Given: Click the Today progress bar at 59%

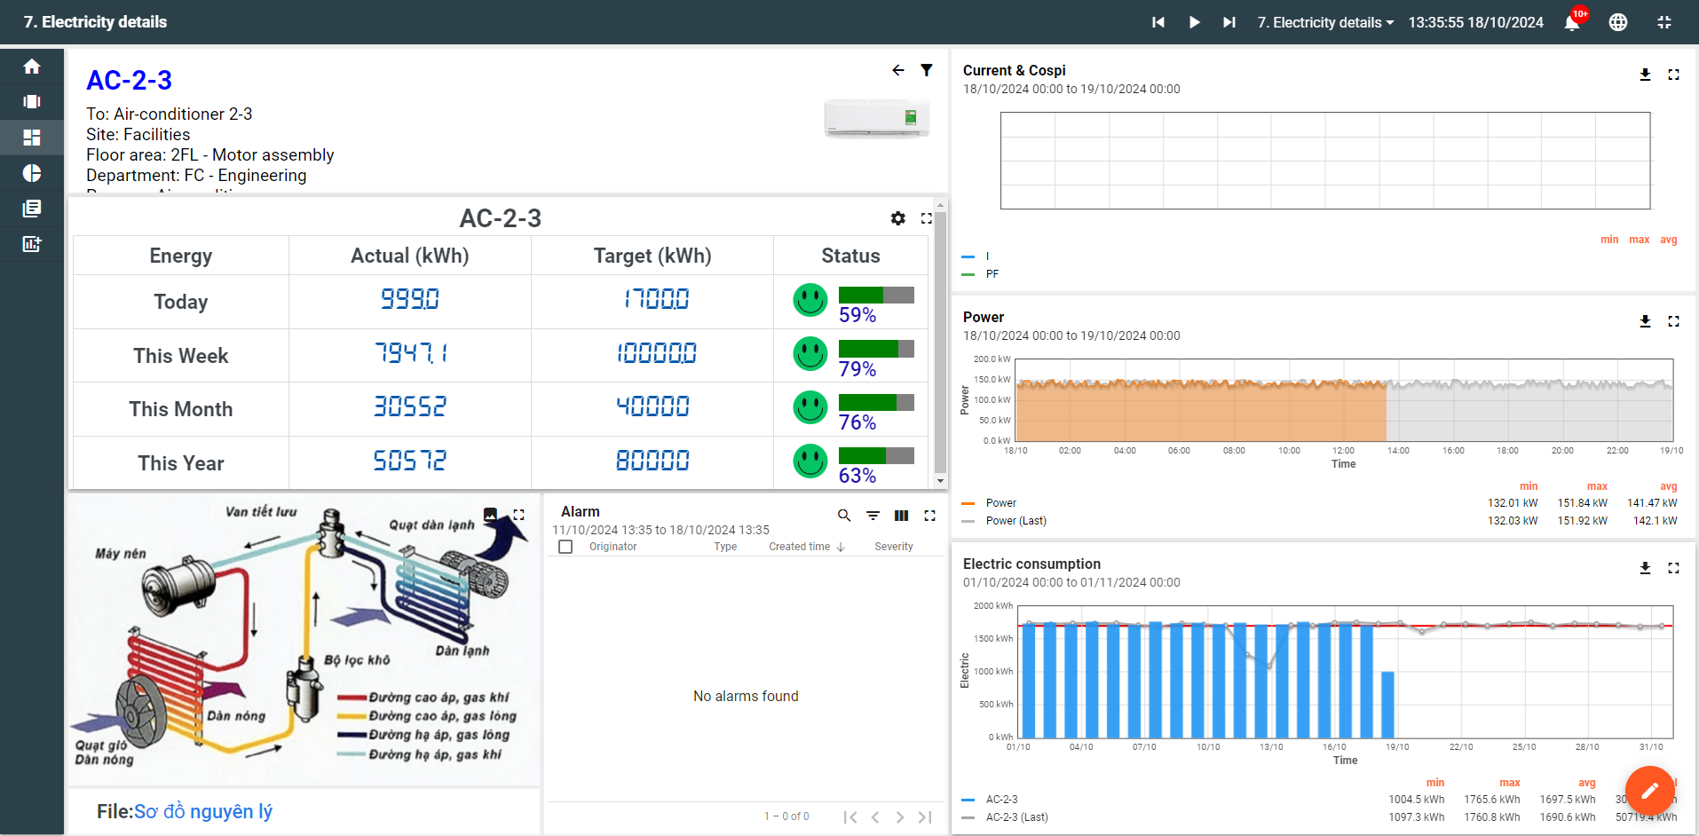Looking at the screenshot, I should (876, 295).
